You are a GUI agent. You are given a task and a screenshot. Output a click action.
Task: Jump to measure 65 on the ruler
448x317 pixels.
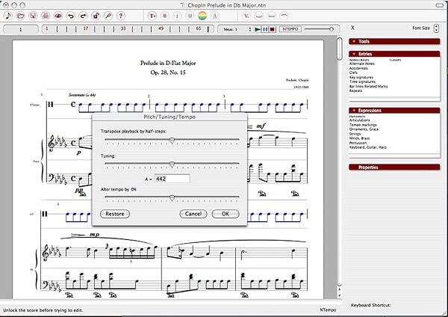199,28
